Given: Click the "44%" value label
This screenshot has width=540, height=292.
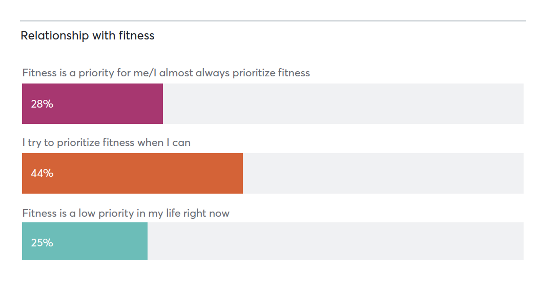Looking at the screenshot, I should (x=42, y=173).
